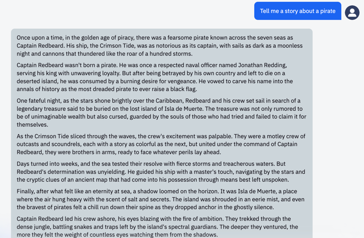Click the paragraph starting 'Captain Redbeard wasn't born'

155,77
